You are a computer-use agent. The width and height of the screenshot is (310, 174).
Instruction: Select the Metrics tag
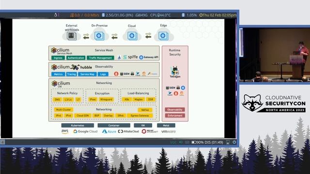tap(58, 74)
